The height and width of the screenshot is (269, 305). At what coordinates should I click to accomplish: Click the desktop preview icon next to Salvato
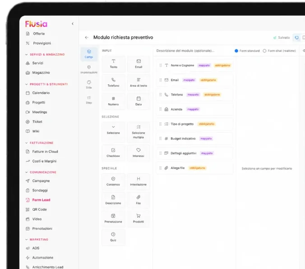click(x=296, y=37)
